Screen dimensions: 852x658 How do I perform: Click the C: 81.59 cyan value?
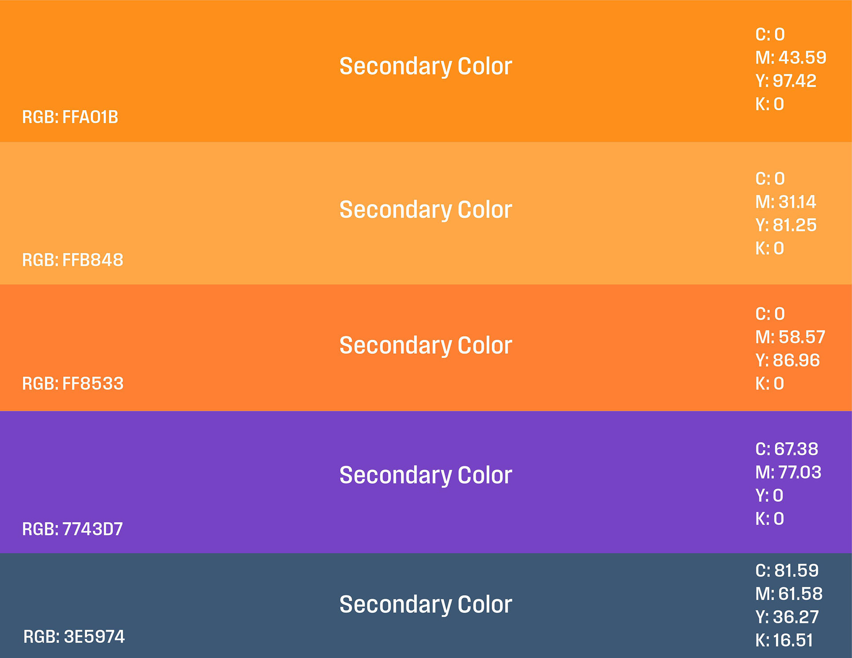click(787, 571)
